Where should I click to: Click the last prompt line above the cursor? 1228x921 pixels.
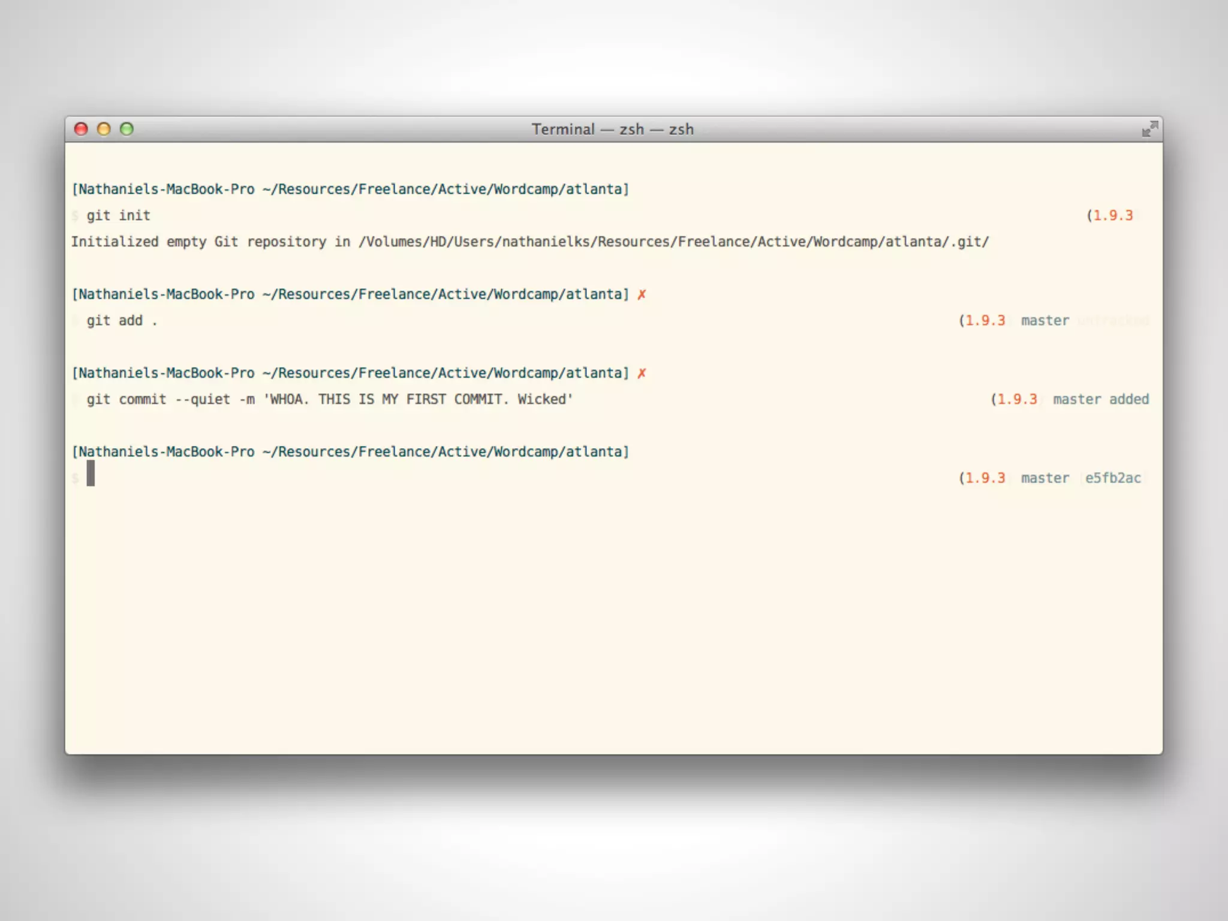coord(350,452)
